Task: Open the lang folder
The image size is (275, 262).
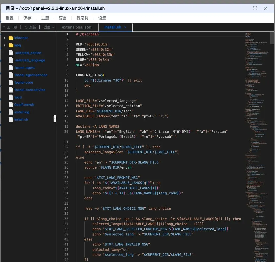Action: [18, 45]
